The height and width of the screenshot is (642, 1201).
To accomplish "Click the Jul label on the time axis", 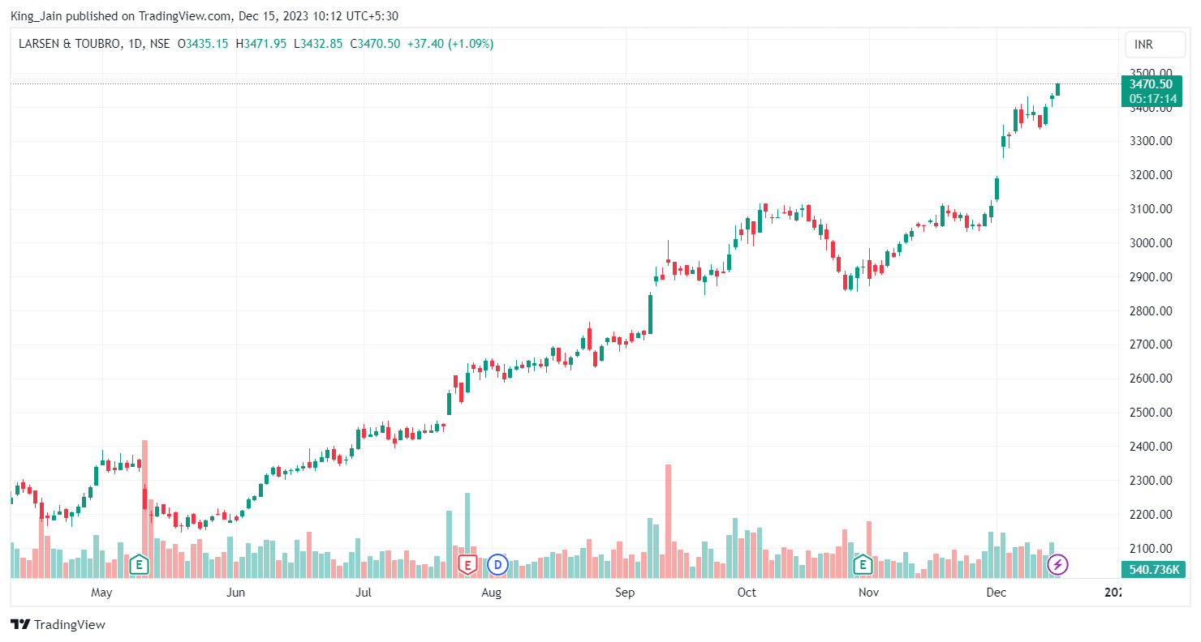I will 364,593.
